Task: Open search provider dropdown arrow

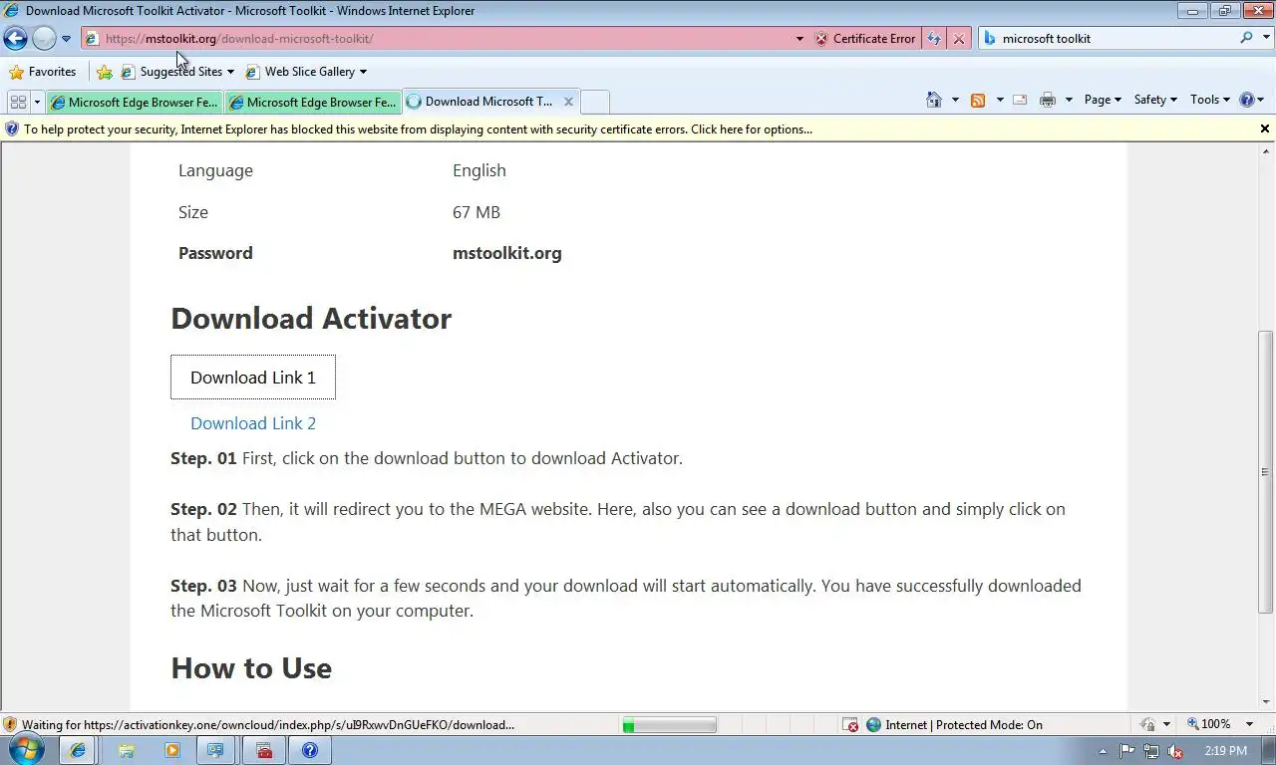Action: (x=1265, y=39)
